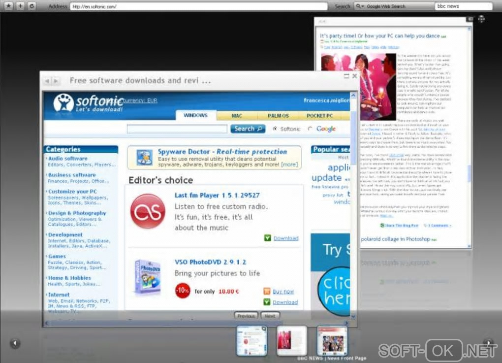Image resolution: width=502 pixels, height=363 pixels.
Task: Select the Google search radio button
Action: tap(310, 129)
